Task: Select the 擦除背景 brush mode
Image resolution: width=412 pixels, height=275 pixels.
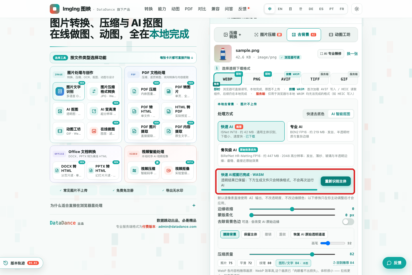Action: tap(230, 234)
